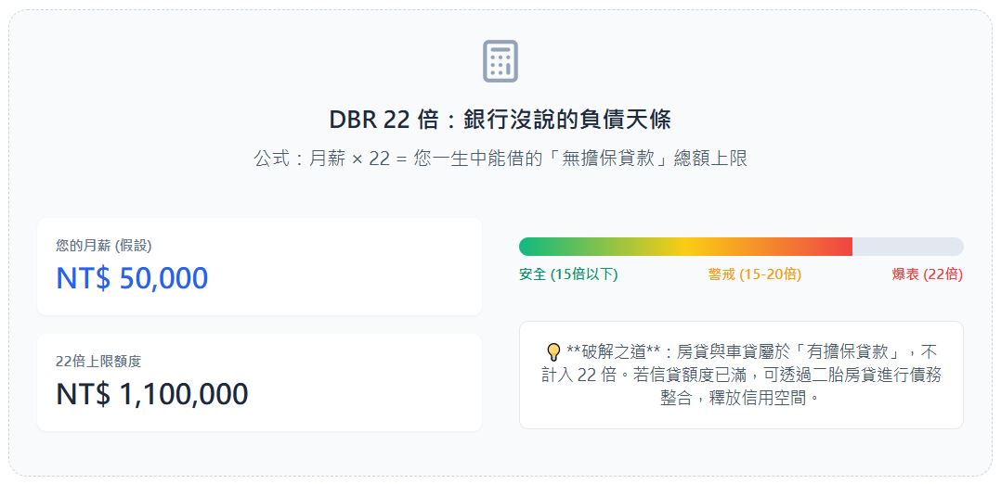Click the green 安全 (15倍以下) label

point(568,274)
